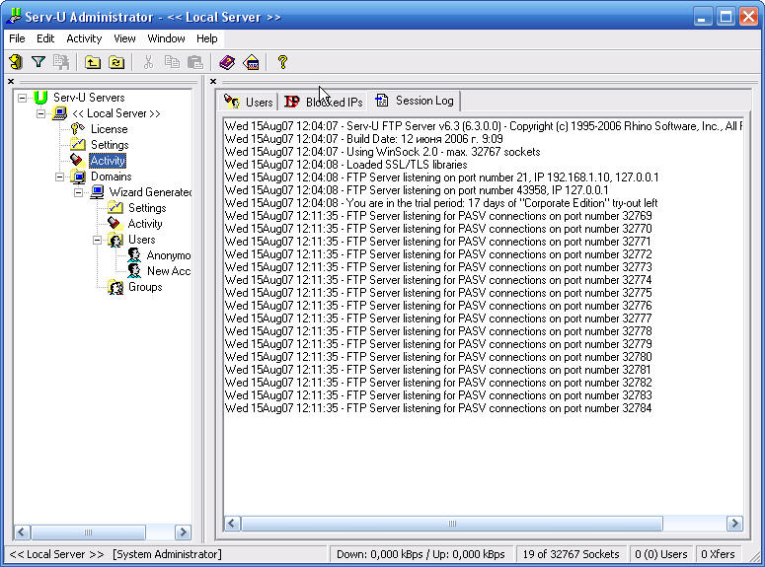Select the highlighted Activity tree item
765x567 pixels.
pyautogui.click(x=108, y=161)
